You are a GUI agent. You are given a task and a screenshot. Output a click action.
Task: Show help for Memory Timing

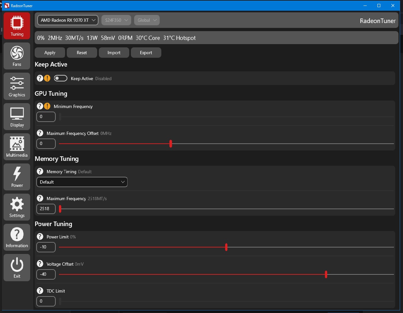40,171
